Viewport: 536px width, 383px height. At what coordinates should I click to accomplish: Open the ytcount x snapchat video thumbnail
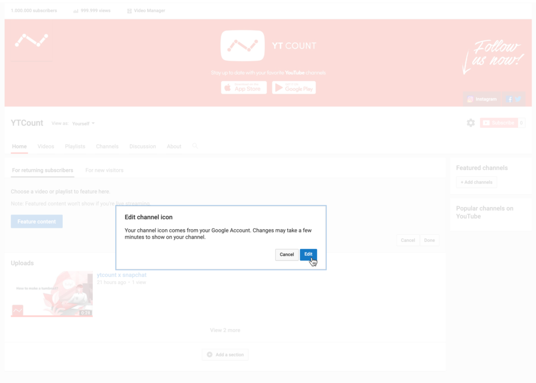pos(52,294)
